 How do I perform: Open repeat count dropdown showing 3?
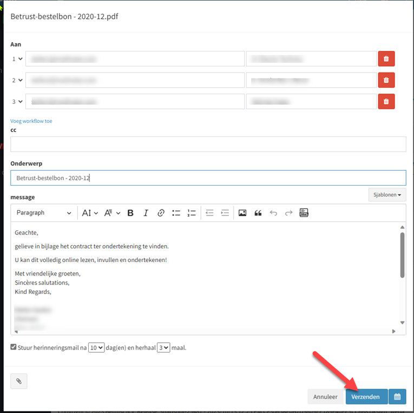163,348
